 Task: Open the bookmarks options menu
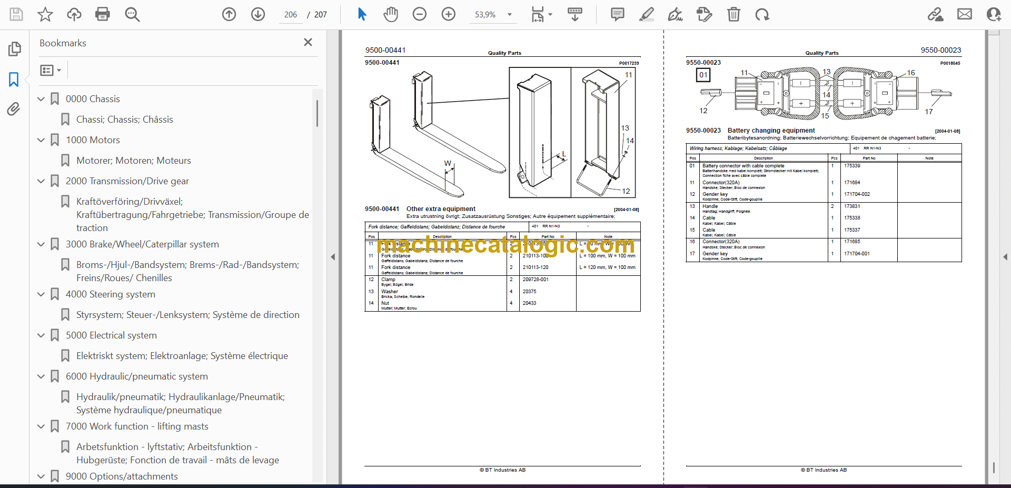coord(51,70)
